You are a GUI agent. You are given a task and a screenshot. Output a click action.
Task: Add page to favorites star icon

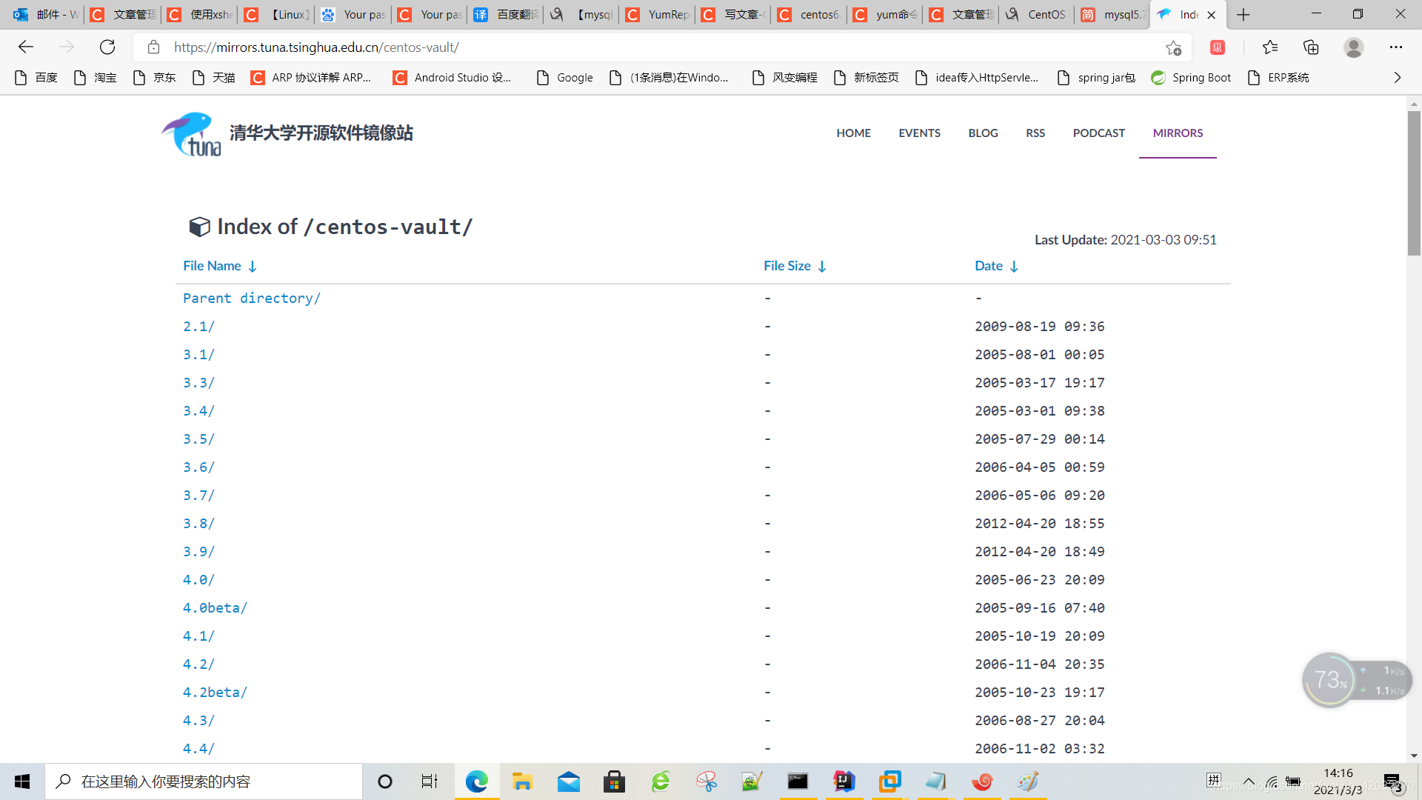coord(1173,47)
